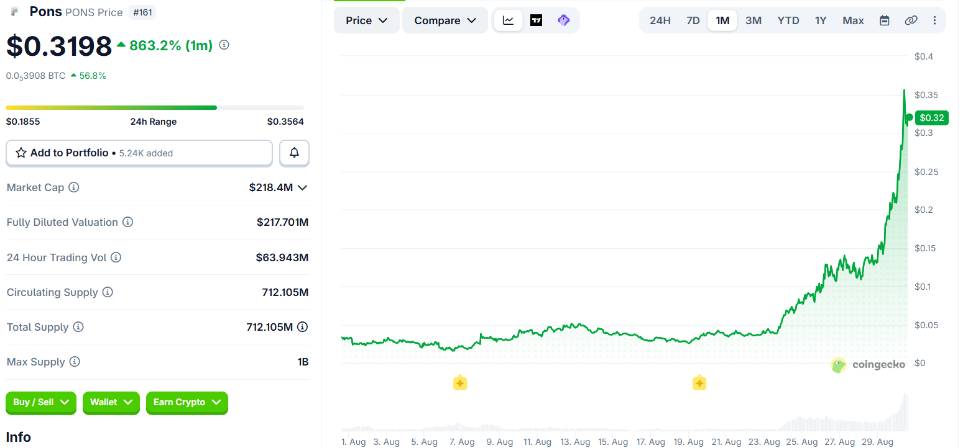Switch to line chart view
963x448 pixels.
tap(509, 20)
